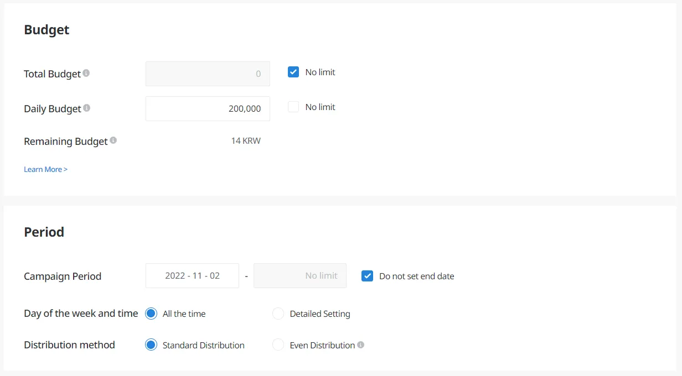Enable No limit for Daily Budget
This screenshot has height=376, width=682.
click(293, 107)
